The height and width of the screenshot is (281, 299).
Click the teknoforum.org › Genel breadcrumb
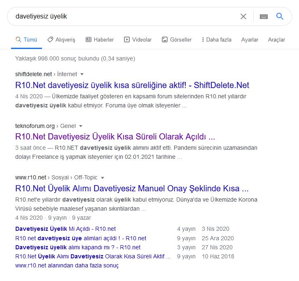point(46,126)
